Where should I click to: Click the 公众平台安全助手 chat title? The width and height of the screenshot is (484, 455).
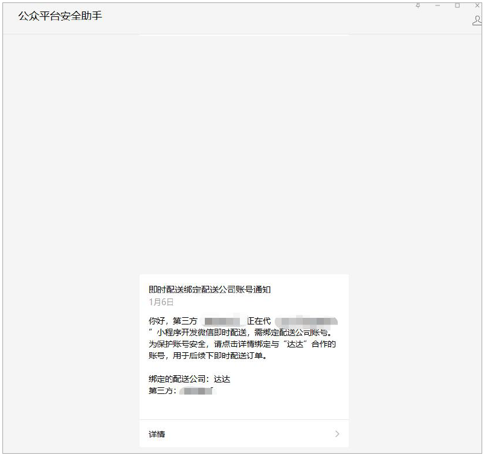coord(60,16)
